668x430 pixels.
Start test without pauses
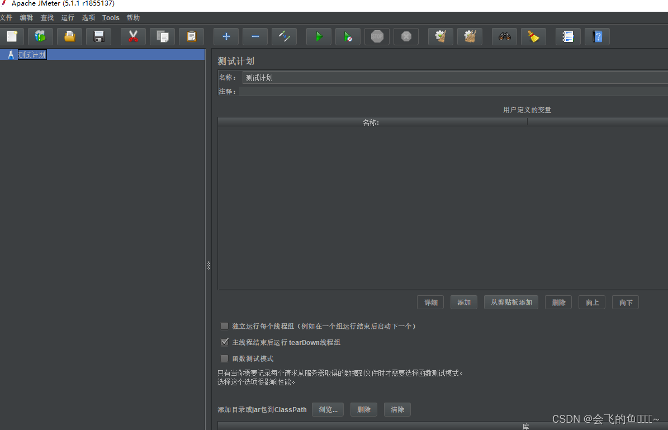[348, 36]
